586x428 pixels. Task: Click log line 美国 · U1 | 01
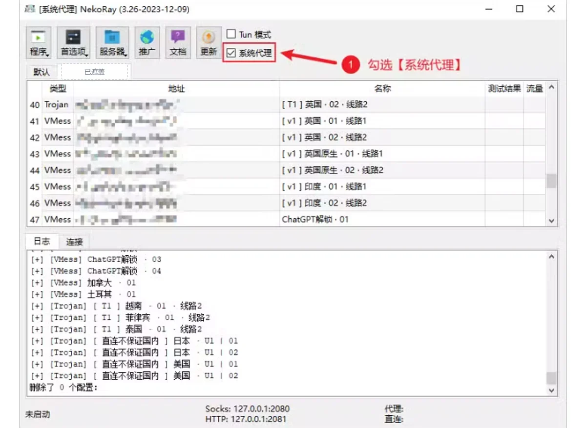[x=134, y=364]
